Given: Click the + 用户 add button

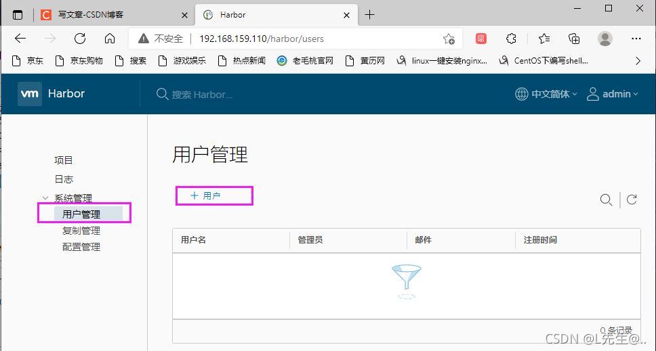Looking at the screenshot, I should tap(205, 195).
